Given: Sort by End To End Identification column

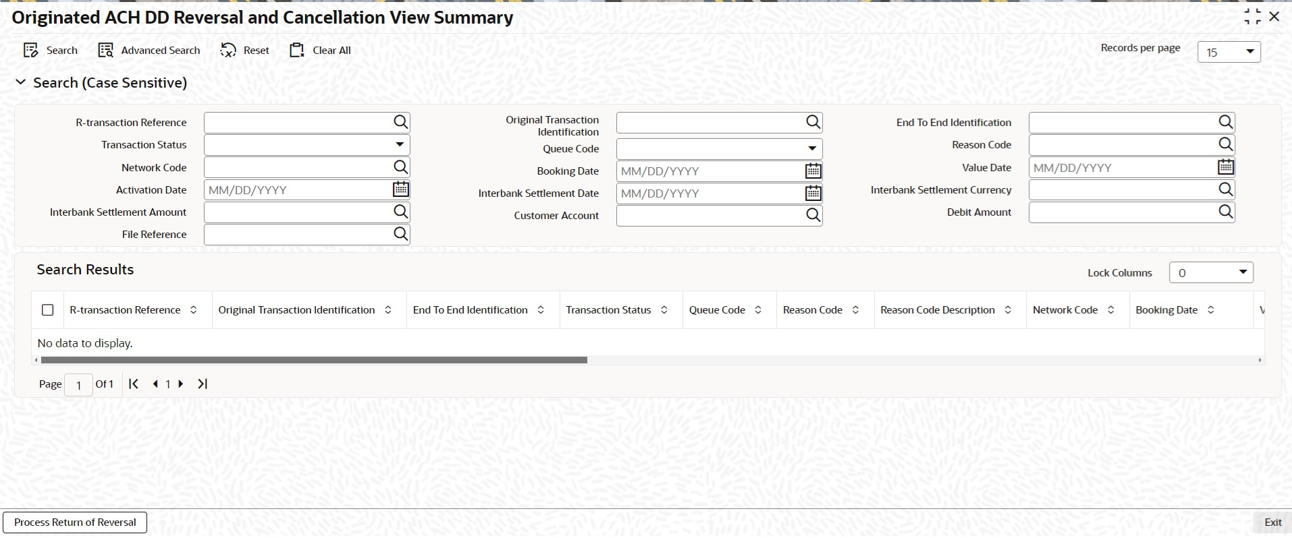Looking at the screenshot, I should (541, 310).
